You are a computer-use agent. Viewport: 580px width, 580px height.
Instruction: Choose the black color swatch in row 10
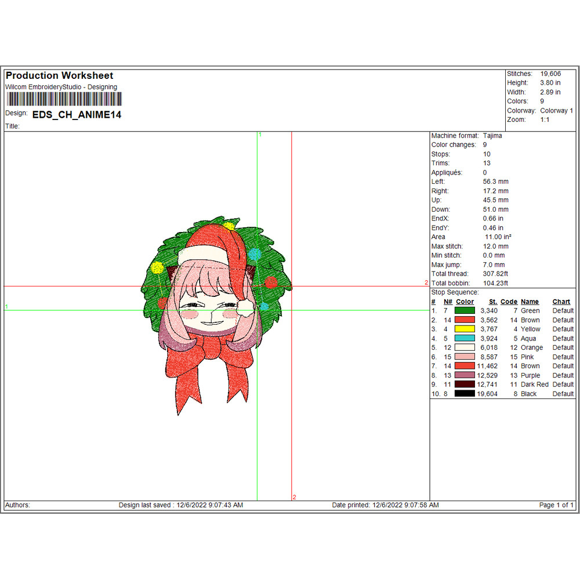click(465, 394)
